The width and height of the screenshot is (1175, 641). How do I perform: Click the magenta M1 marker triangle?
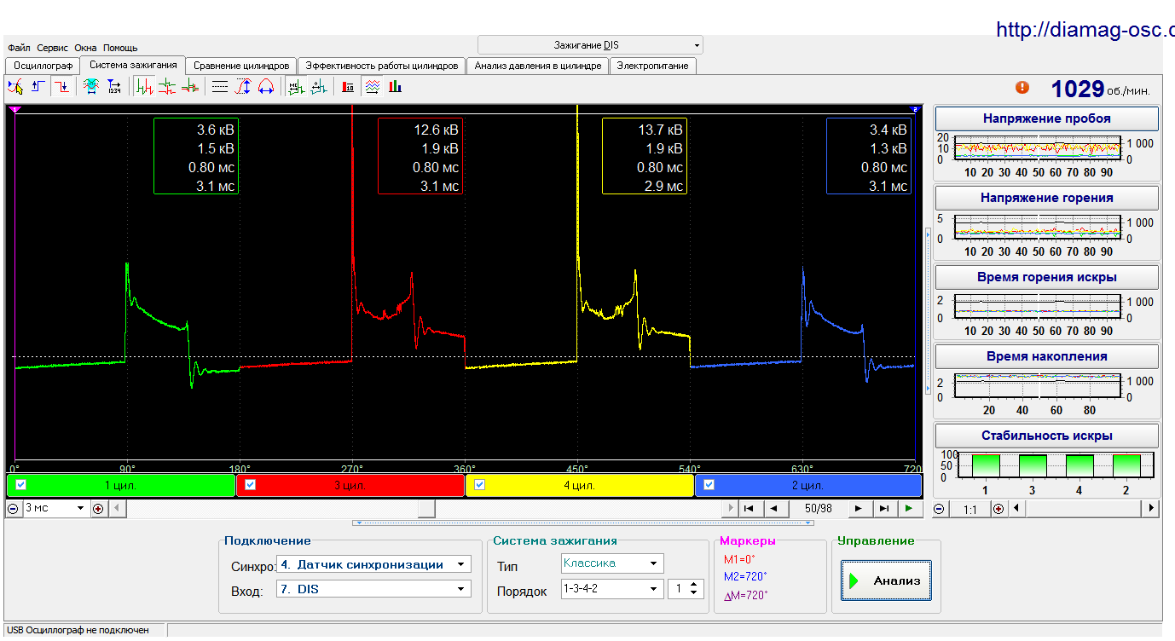tap(14, 109)
